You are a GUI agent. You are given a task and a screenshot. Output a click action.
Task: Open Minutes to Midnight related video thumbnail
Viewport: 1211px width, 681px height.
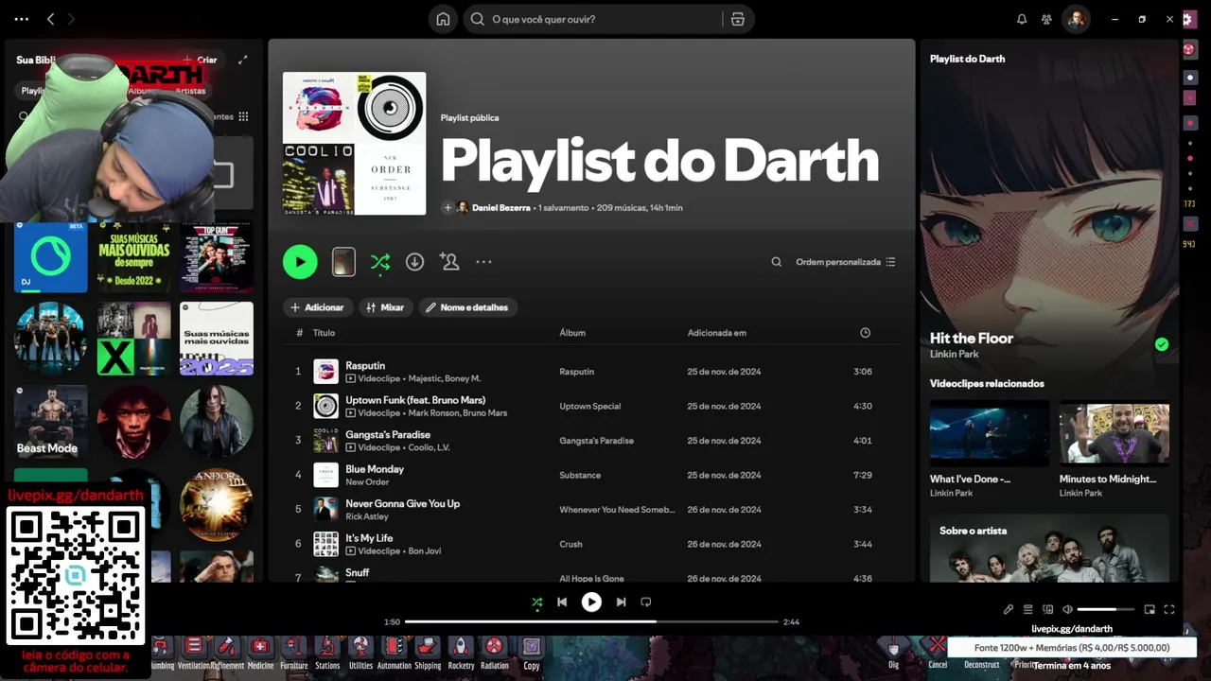click(x=1114, y=432)
